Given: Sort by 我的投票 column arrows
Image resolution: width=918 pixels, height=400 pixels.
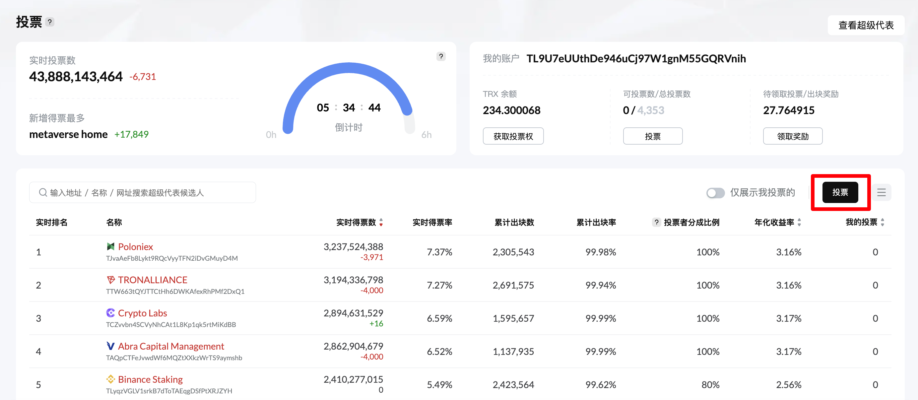Looking at the screenshot, I should point(883,223).
